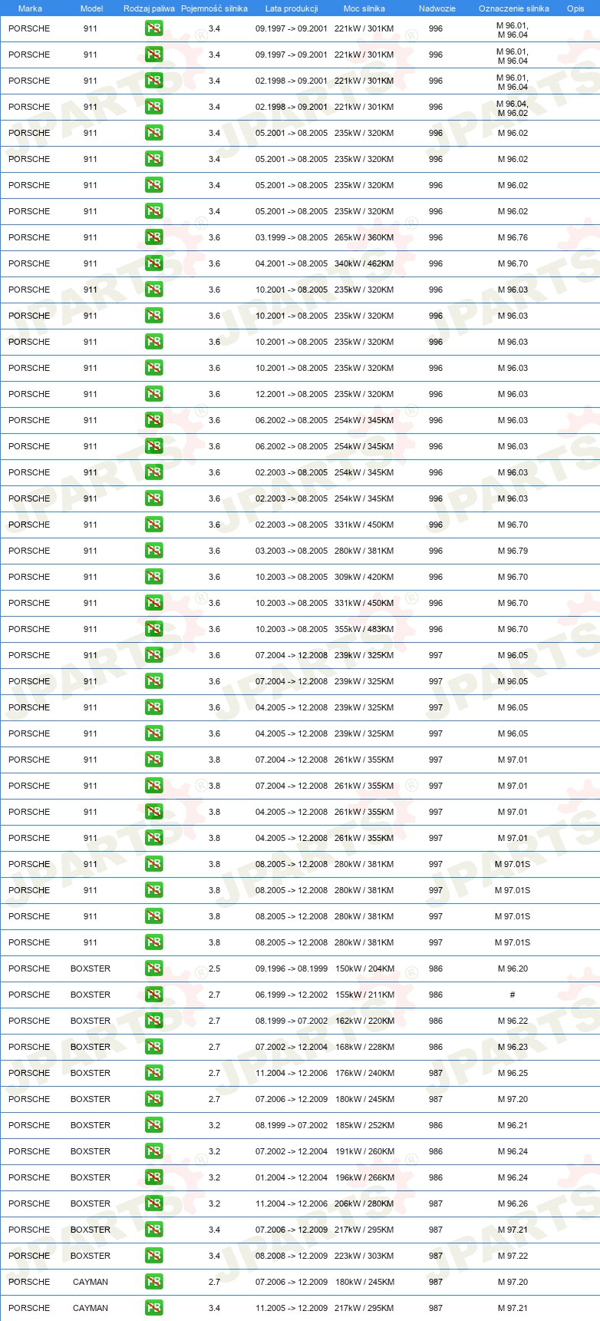
Task: Select engine code M 96.21
Action: 513,1125
